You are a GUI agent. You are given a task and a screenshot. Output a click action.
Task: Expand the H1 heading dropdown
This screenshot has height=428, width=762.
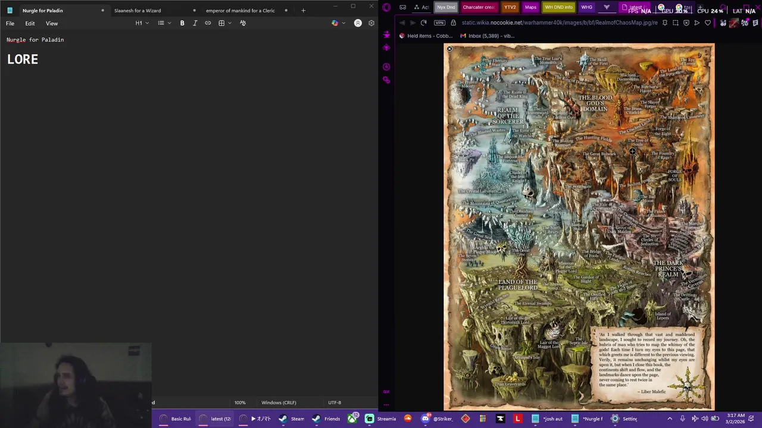(x=142, y=23)
